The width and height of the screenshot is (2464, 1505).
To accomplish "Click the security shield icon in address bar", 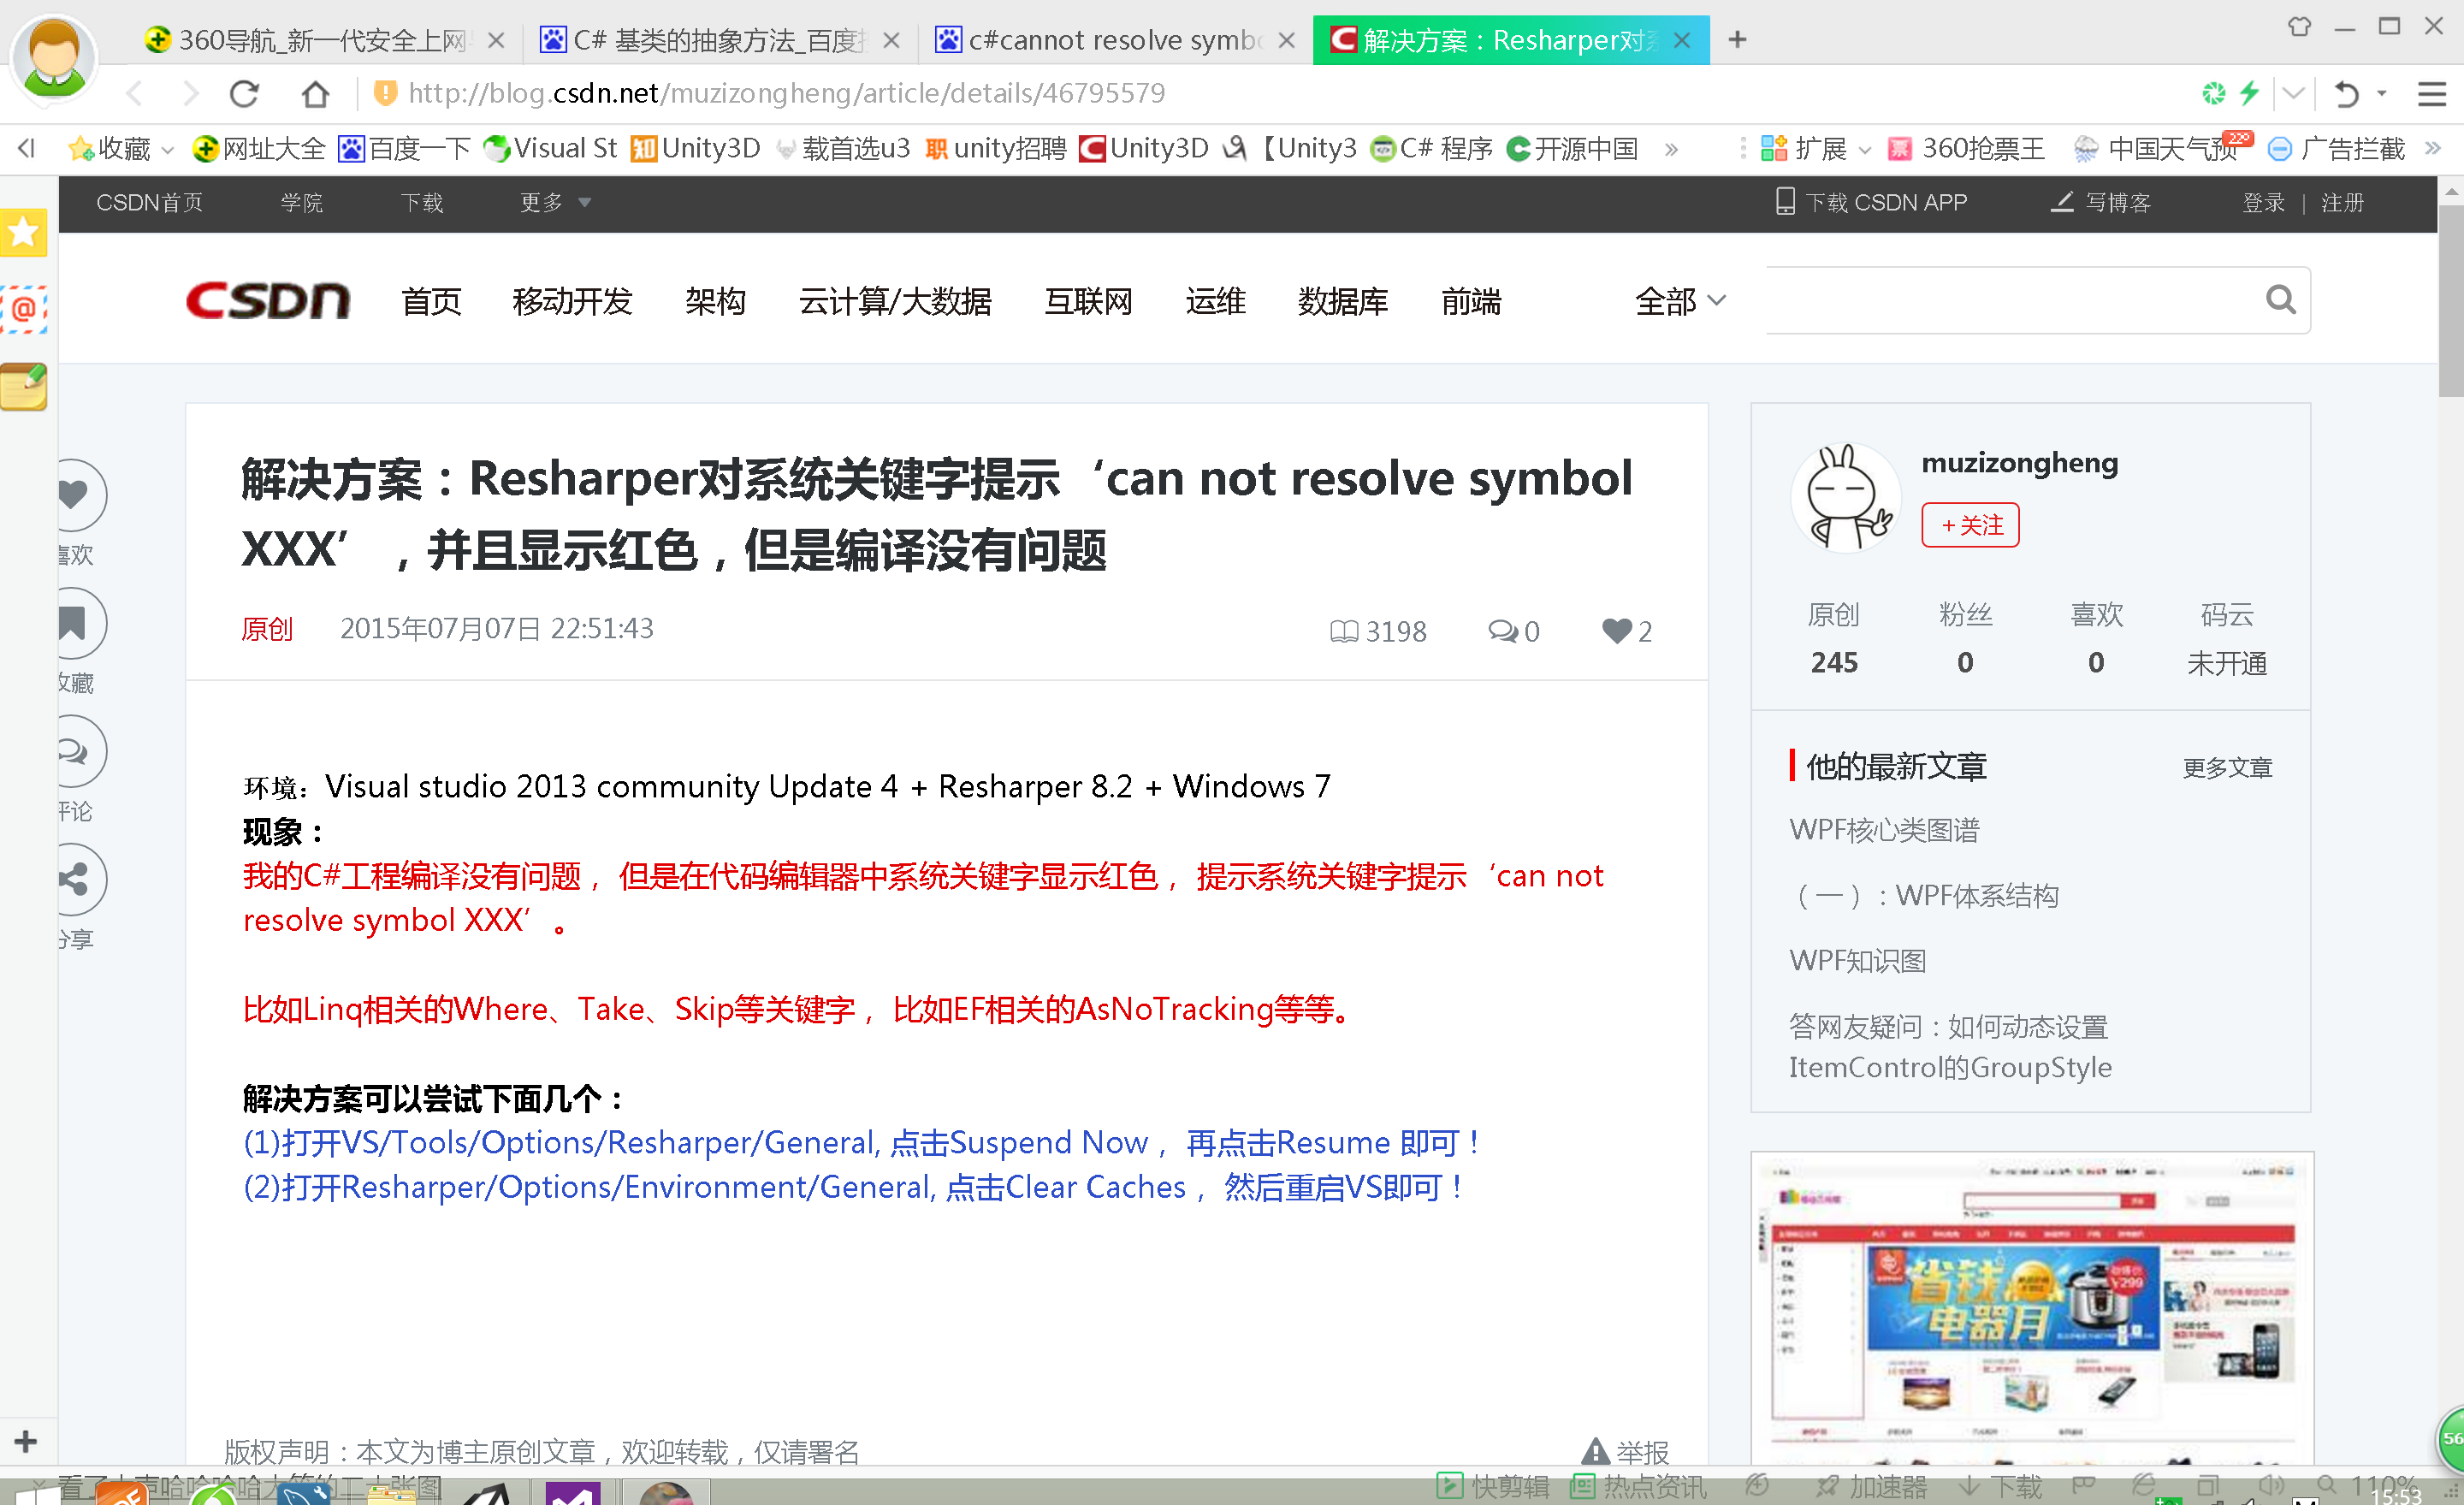I will tap(384, 93).
